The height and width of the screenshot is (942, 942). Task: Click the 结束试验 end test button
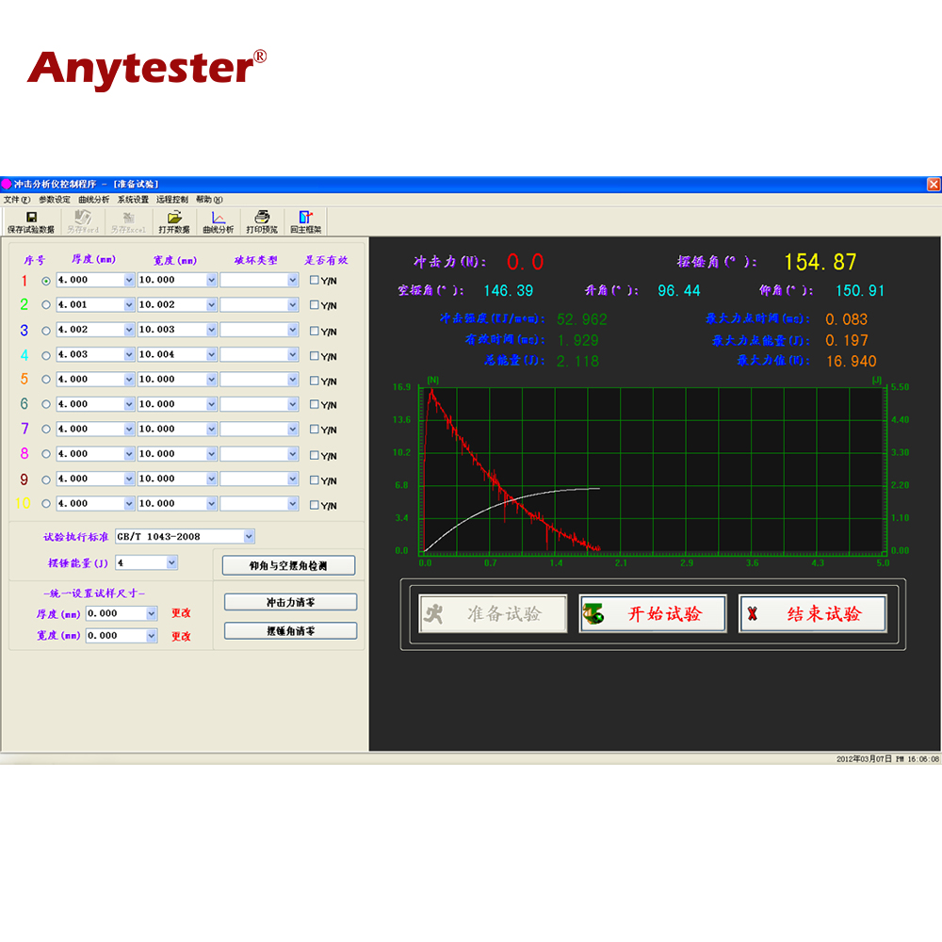[813, 614]
